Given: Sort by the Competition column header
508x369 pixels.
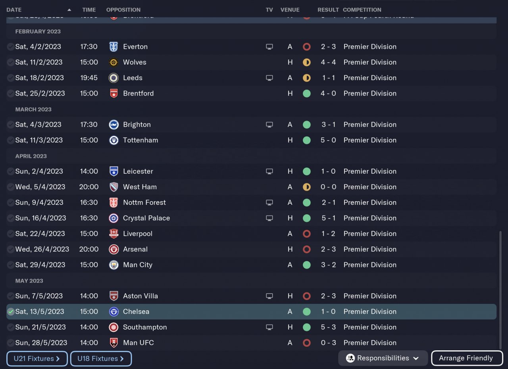Looking at the screenshot, I should [x=362, y=10].
